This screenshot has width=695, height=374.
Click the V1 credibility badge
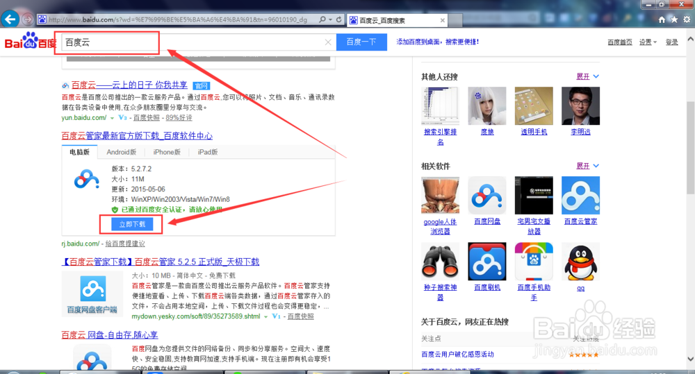tap(276, 316)
